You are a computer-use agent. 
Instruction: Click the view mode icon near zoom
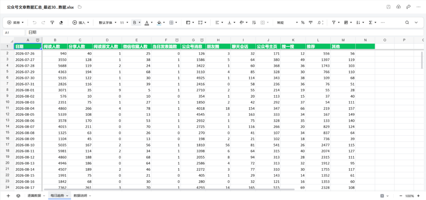[382, 196]
